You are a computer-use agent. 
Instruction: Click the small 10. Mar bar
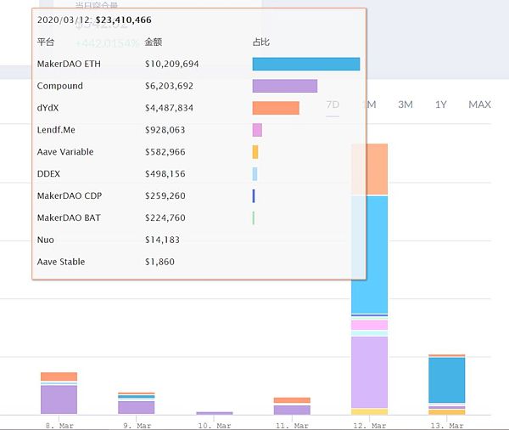pyautogui.click(x=215, y=413)
